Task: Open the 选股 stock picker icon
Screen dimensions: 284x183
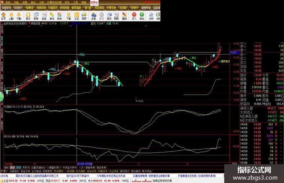Action: coord(84,16)
